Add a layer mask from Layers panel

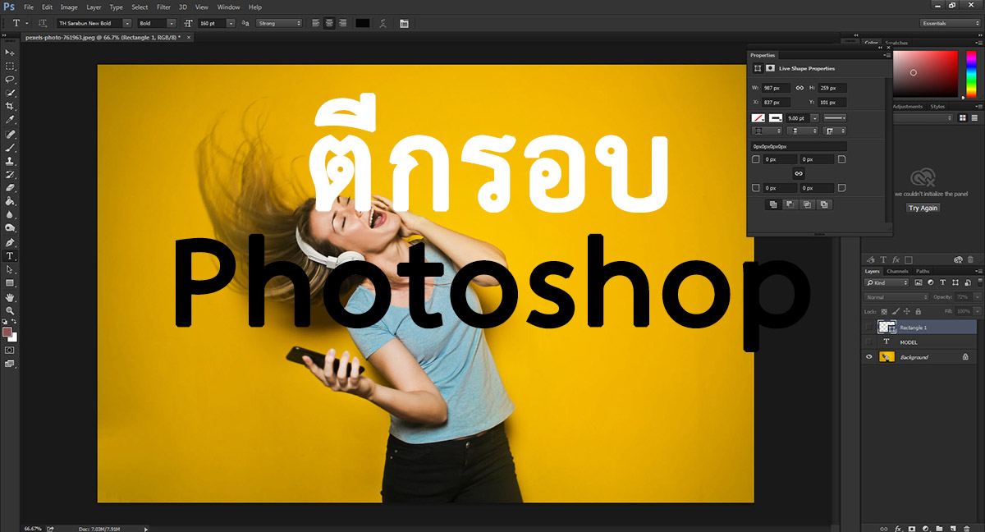[912, 528]
